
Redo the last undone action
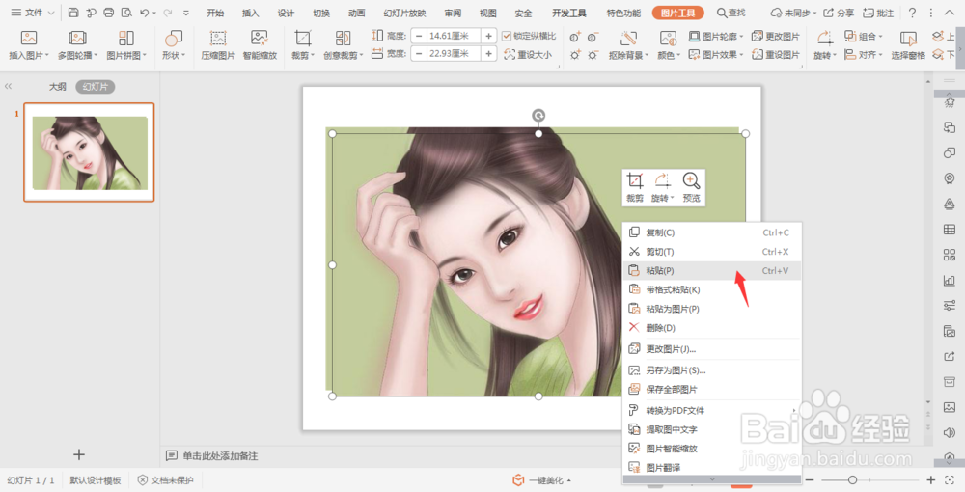coord(168,13)
